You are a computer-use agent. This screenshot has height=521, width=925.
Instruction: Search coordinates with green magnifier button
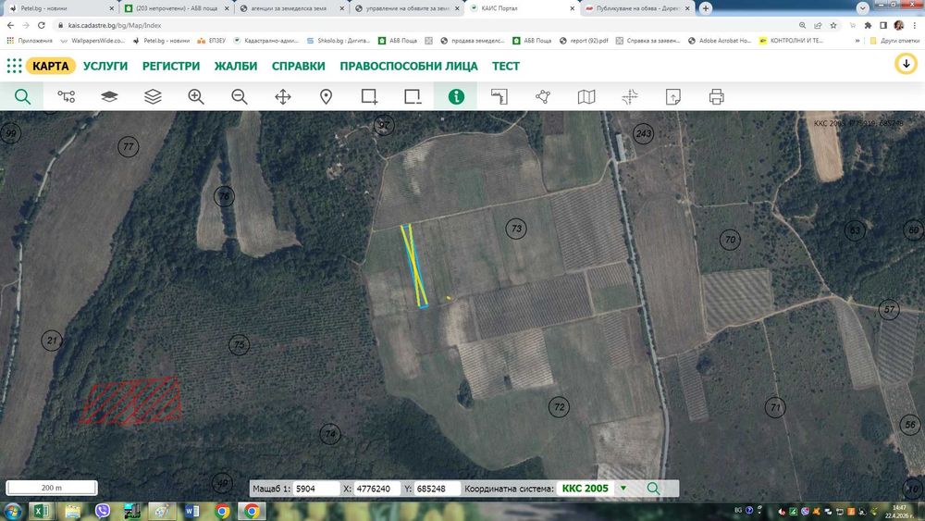click(653, 489)
